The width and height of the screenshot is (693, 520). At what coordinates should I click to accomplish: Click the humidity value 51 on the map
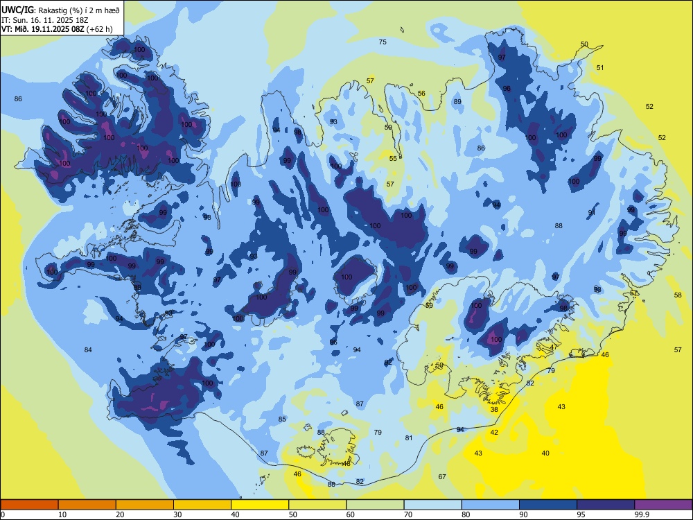point(600,68)
